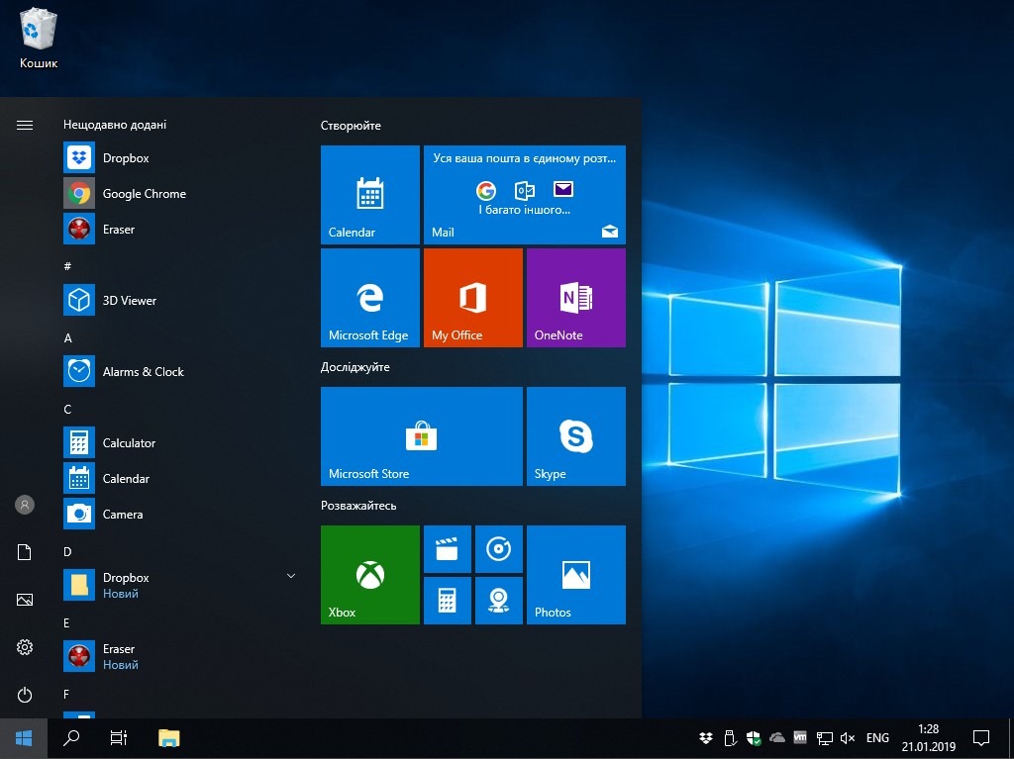
Task: Click Dropbox tray icon
Action: pos(706,737)
